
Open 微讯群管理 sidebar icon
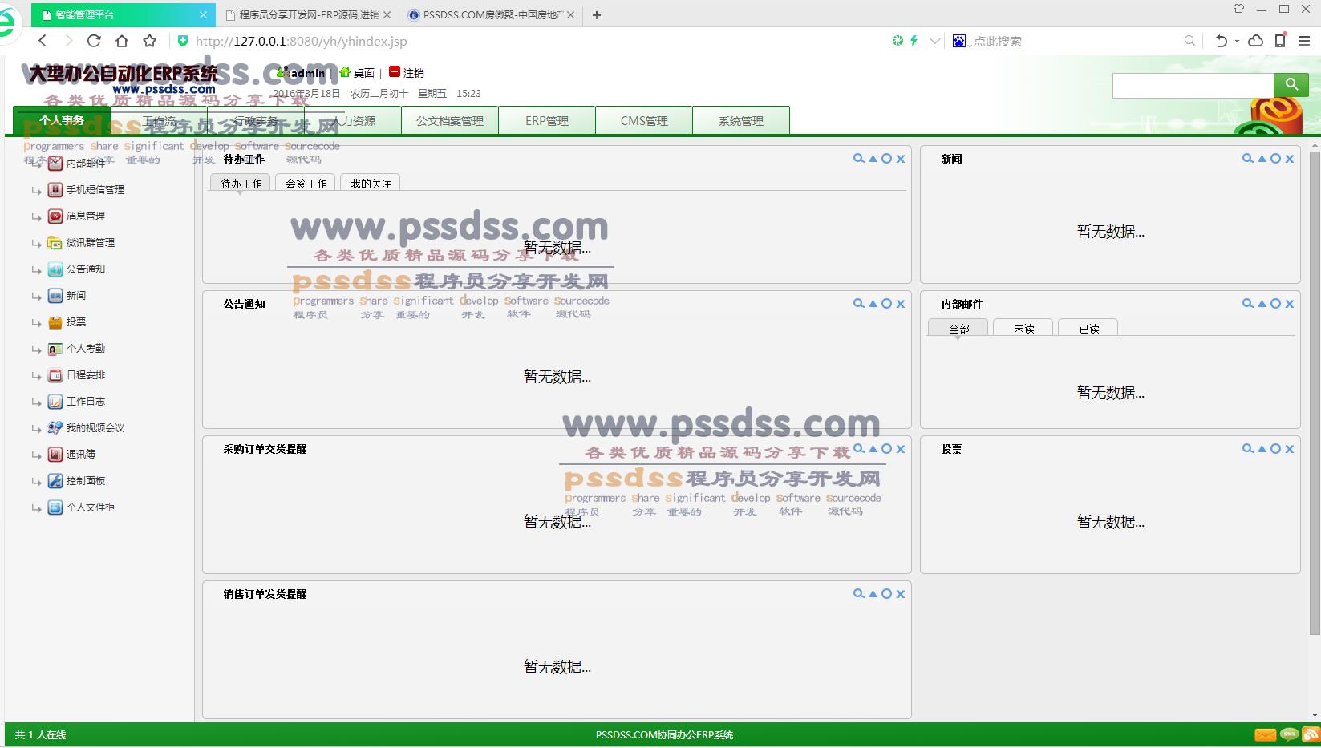55,243
